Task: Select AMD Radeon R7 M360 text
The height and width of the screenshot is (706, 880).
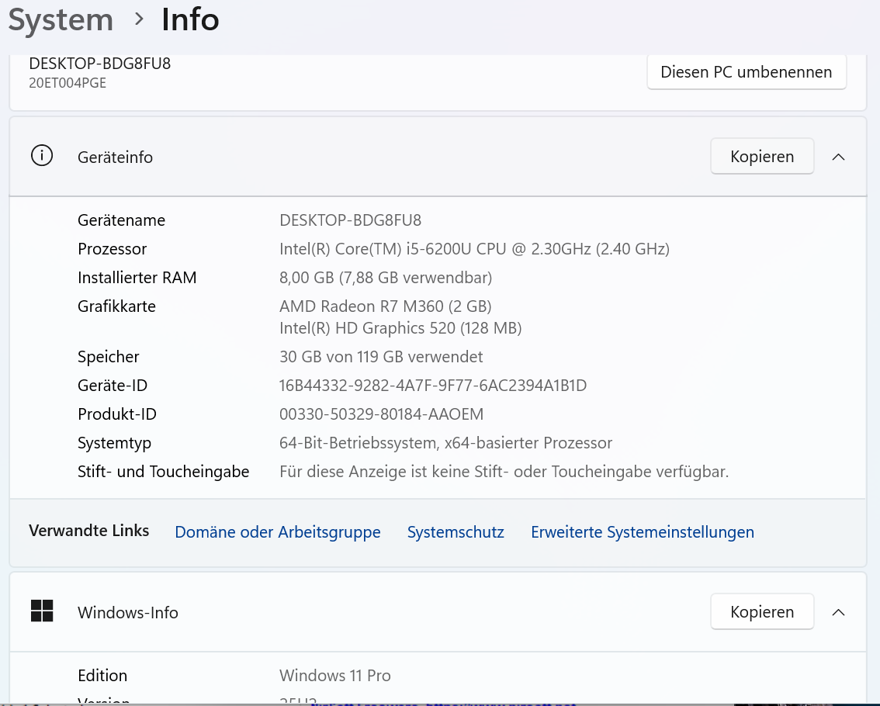Action: coord(386,306)
